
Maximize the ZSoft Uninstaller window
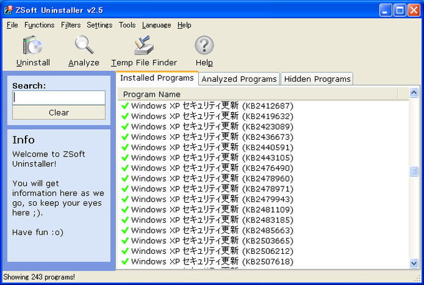400,10
